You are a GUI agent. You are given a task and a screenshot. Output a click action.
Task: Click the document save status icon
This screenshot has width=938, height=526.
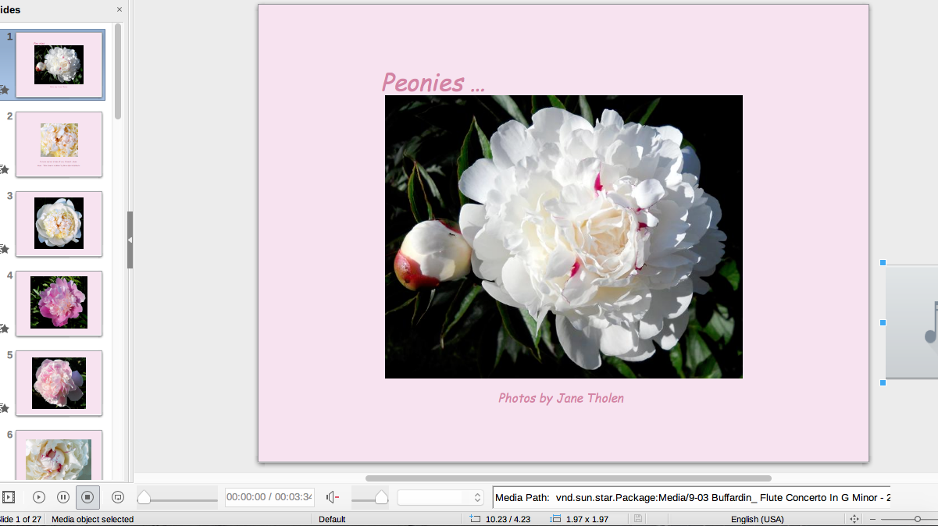638,519
